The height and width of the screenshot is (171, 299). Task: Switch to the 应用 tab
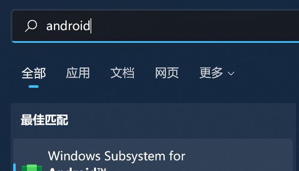pyautogui.click(x=78, y=73)
